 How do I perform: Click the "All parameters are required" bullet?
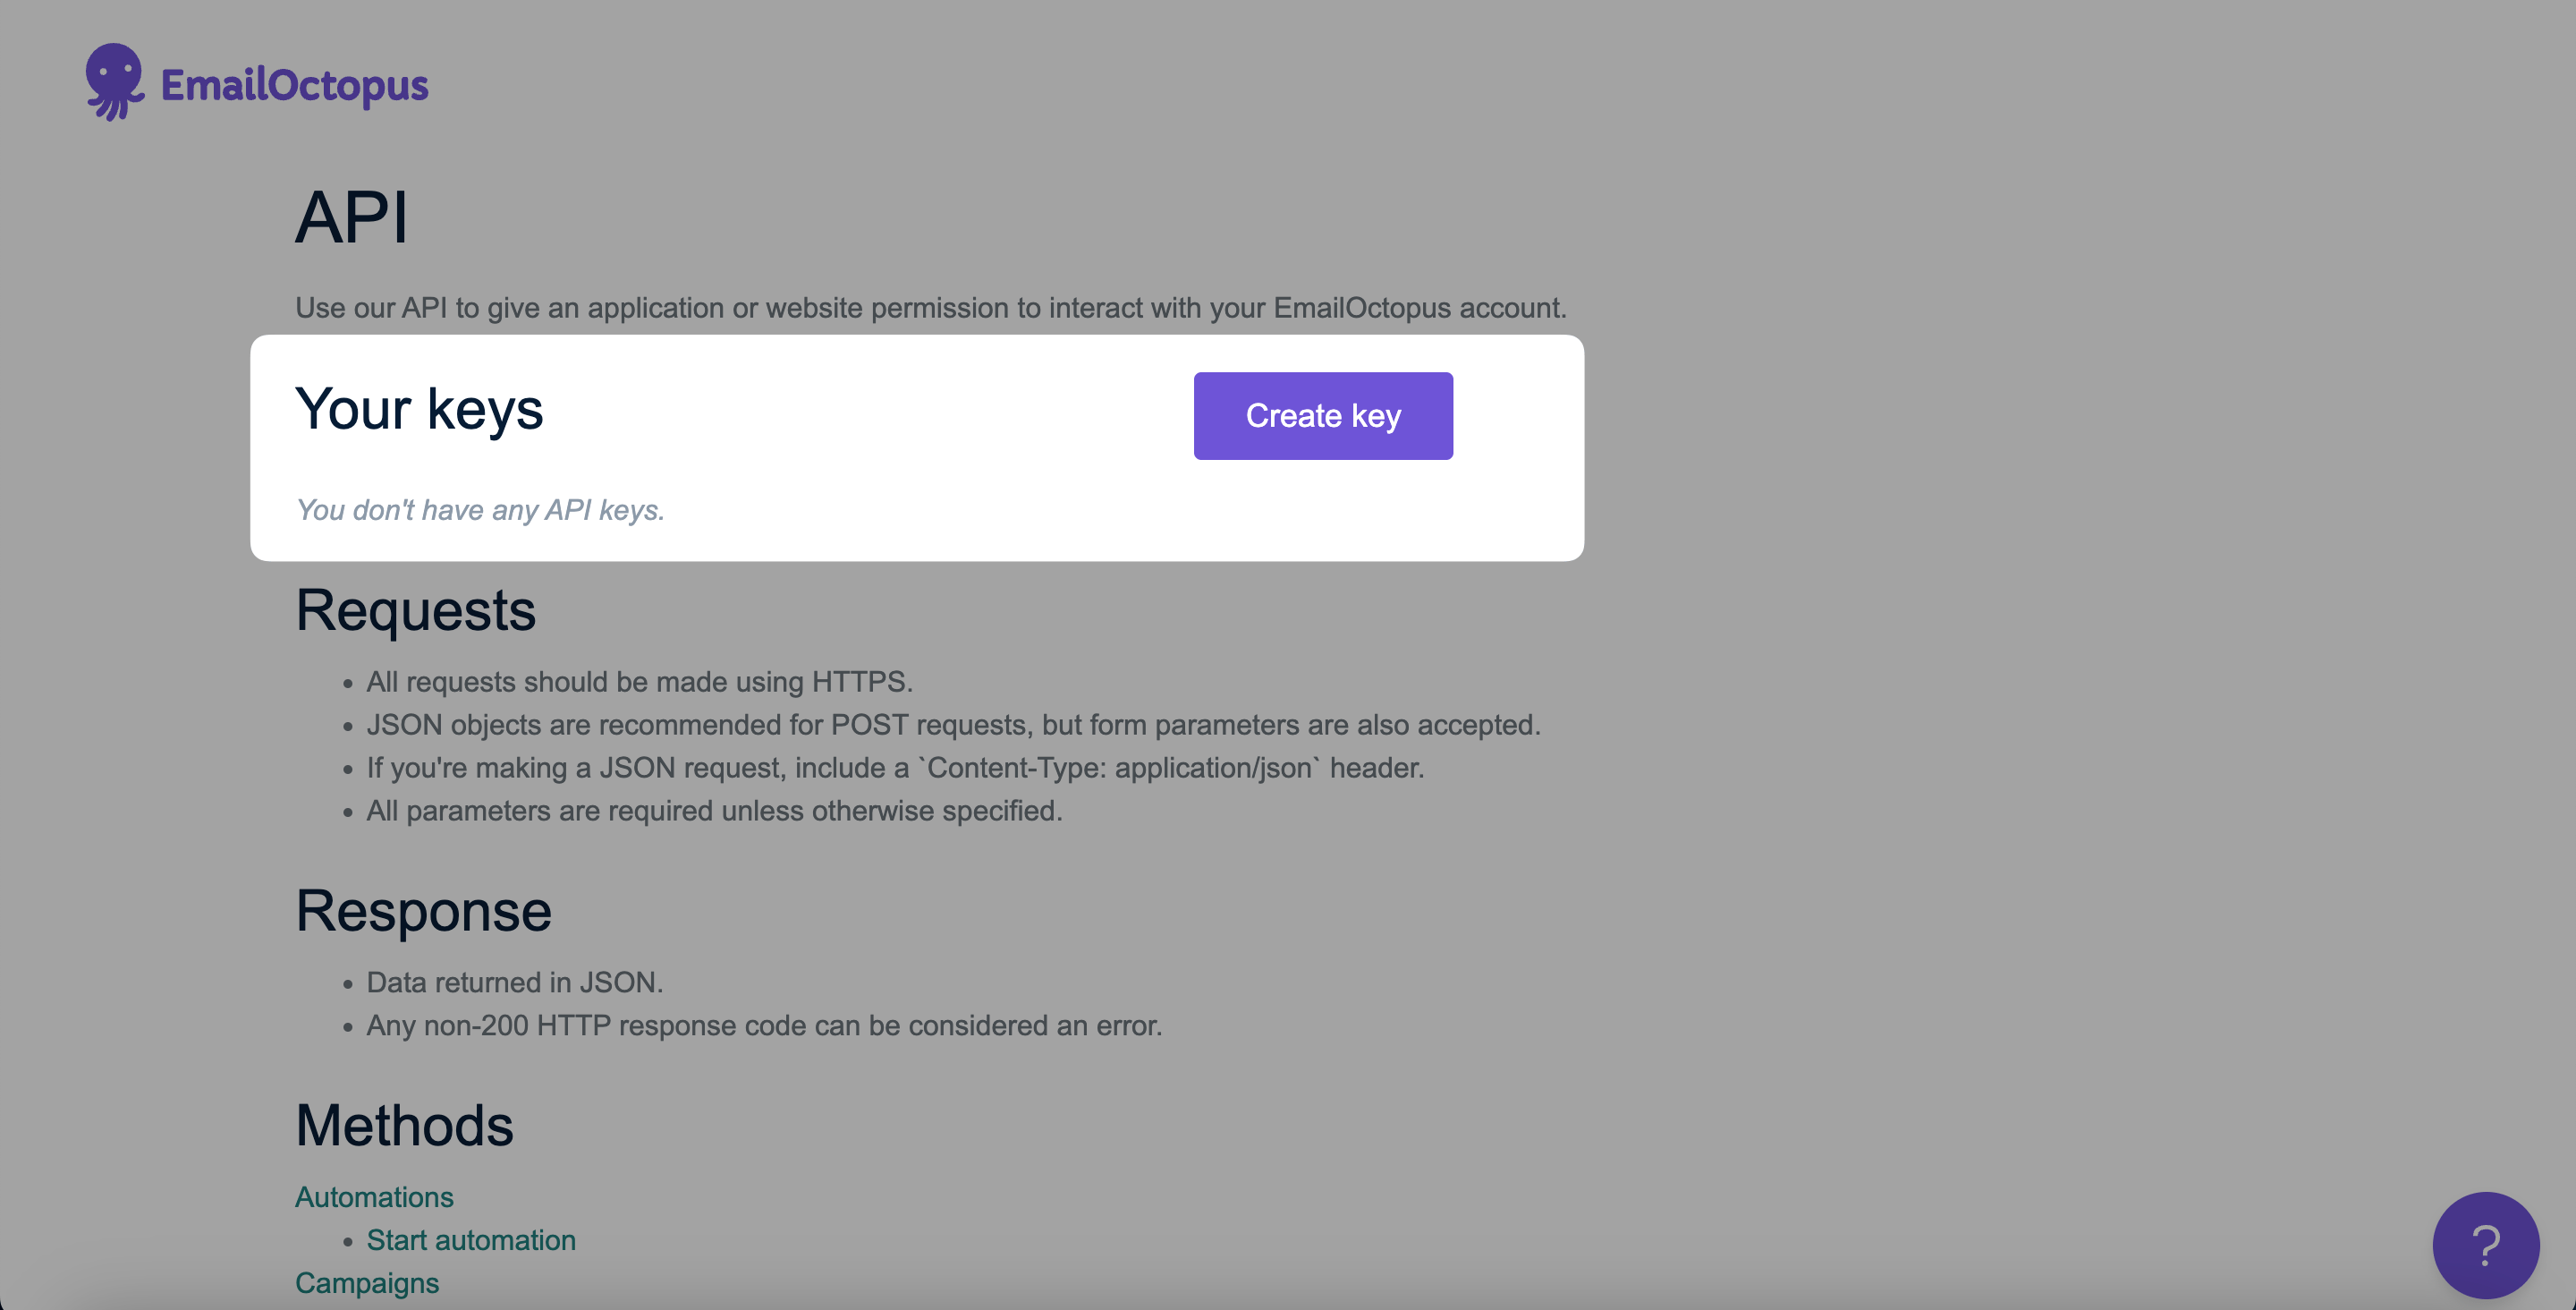[714, 812]
